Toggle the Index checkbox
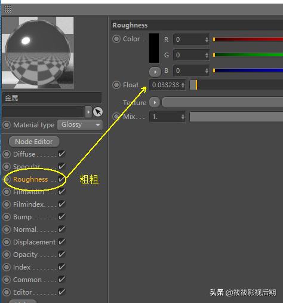 [x=61, y=267]
